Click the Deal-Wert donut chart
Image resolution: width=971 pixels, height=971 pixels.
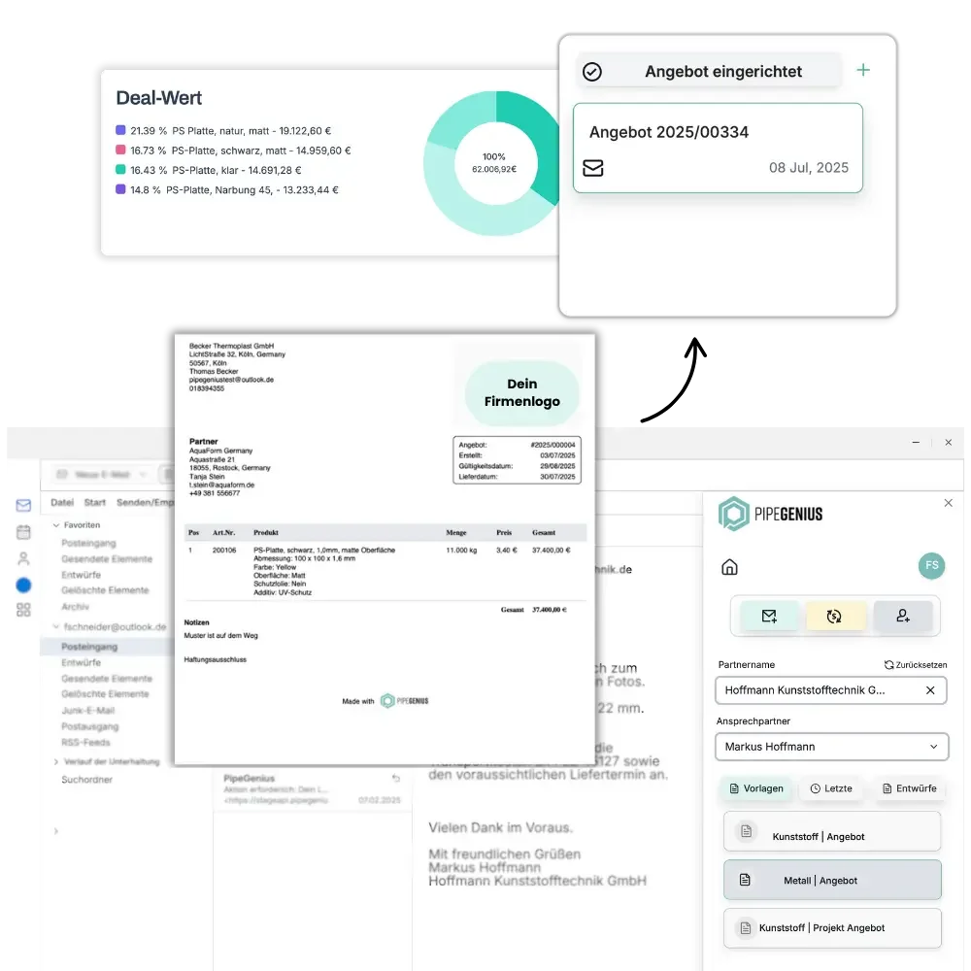point(492,163)
